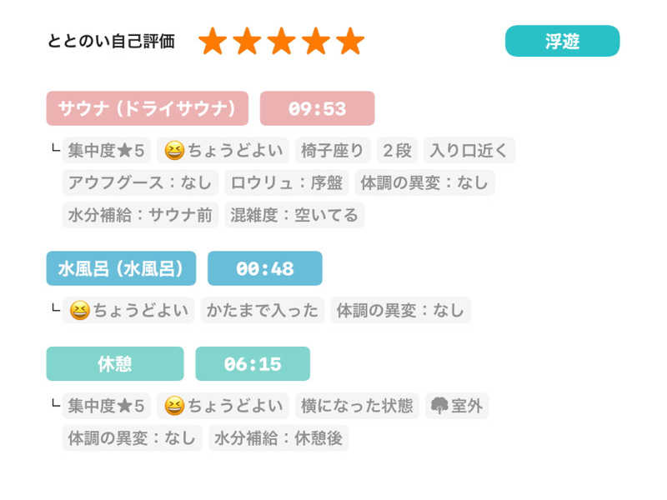Click the third orange rating star
Viewport: 667px width, 500px height.
pyautogui.click(x=282, y=41)
